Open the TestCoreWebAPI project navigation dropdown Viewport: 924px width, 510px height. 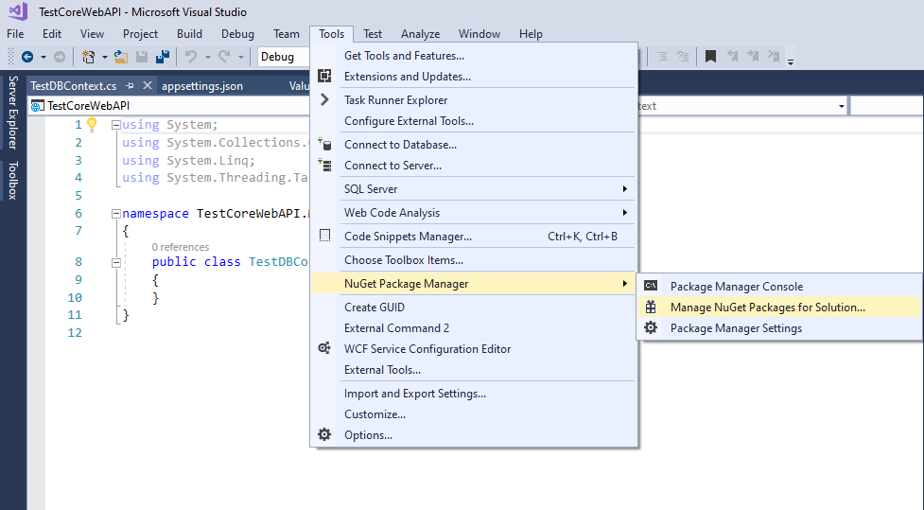[169, 106]
